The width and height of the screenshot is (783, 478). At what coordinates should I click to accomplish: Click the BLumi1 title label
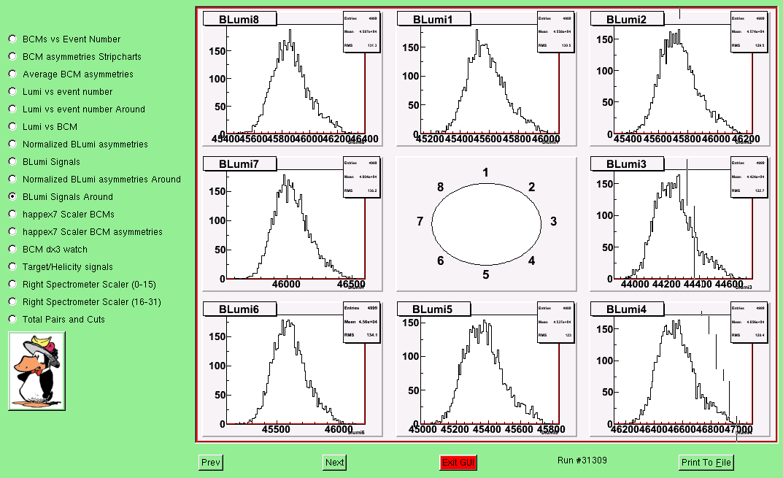[433, 19]
